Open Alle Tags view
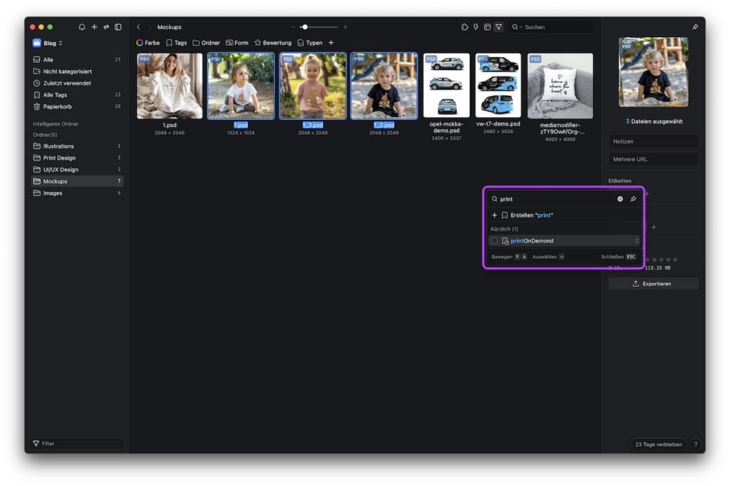 77,95
